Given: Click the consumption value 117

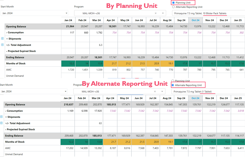Looking at the screenshot, I should coord(72,33).
